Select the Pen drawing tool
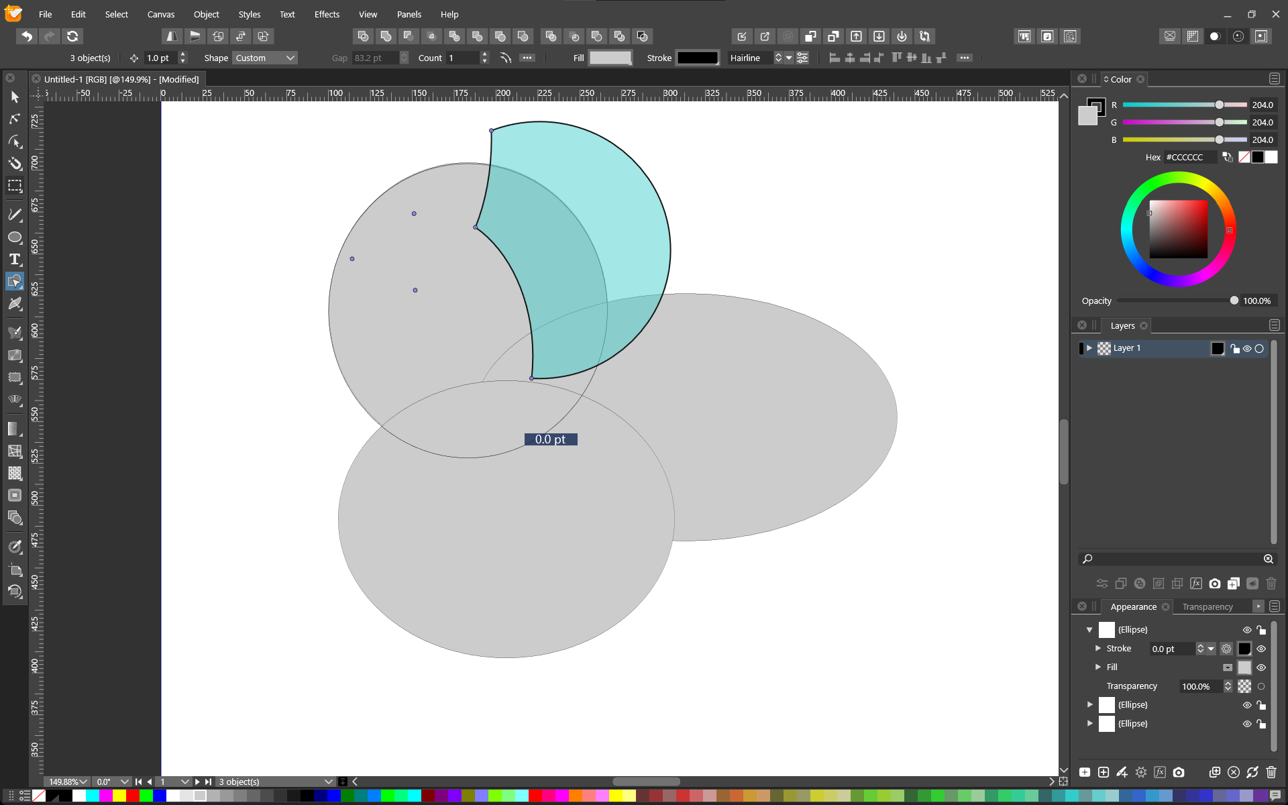Image resolution: width=1288 pixels, height=805 pixels. pyautogui.click(x=15, y=215)
